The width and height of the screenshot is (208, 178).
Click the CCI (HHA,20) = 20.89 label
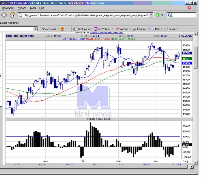pos(99,119)
